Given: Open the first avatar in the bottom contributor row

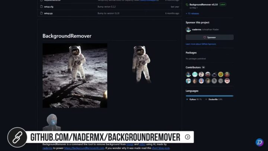Looking at the screenshot, I should 188,81.
